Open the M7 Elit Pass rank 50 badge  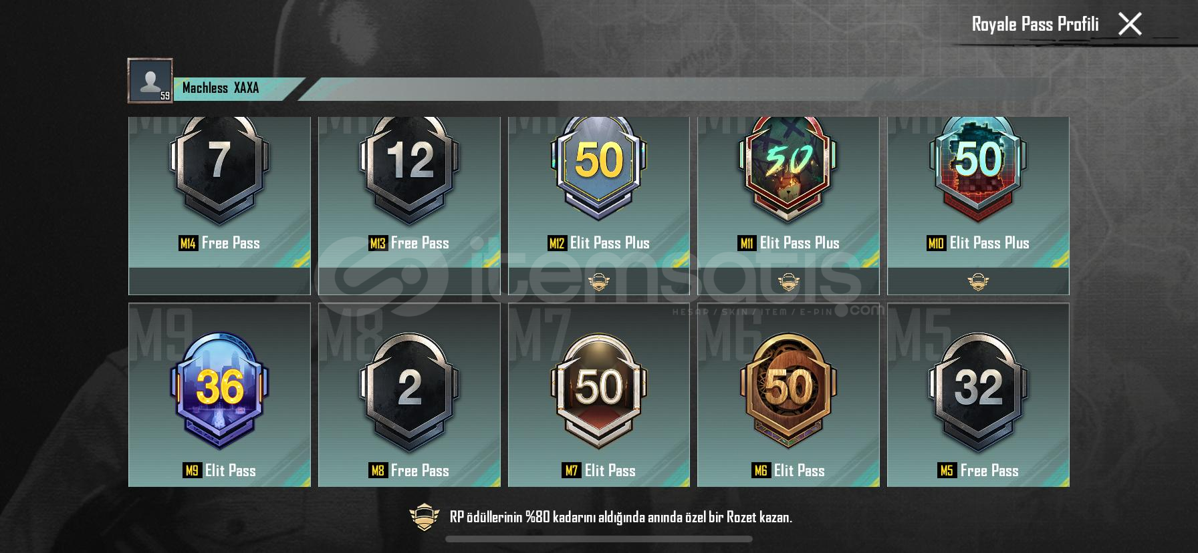pos(599,390)
